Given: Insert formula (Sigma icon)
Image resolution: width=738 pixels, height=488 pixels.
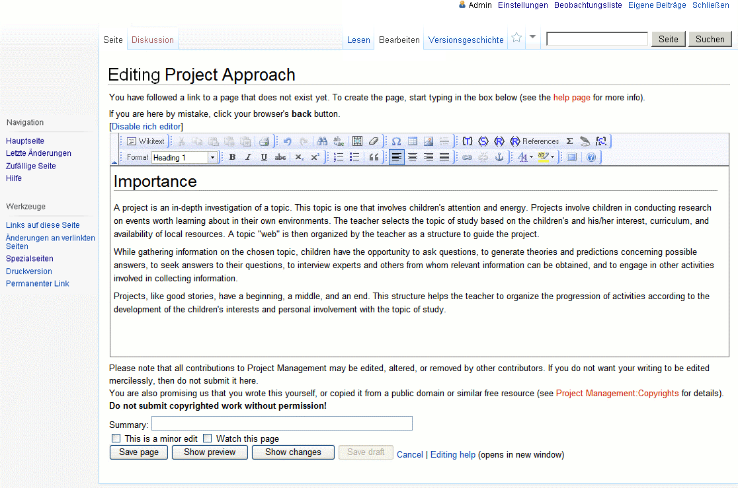Looking at the screenshot, I should click(x=569, y=141).
